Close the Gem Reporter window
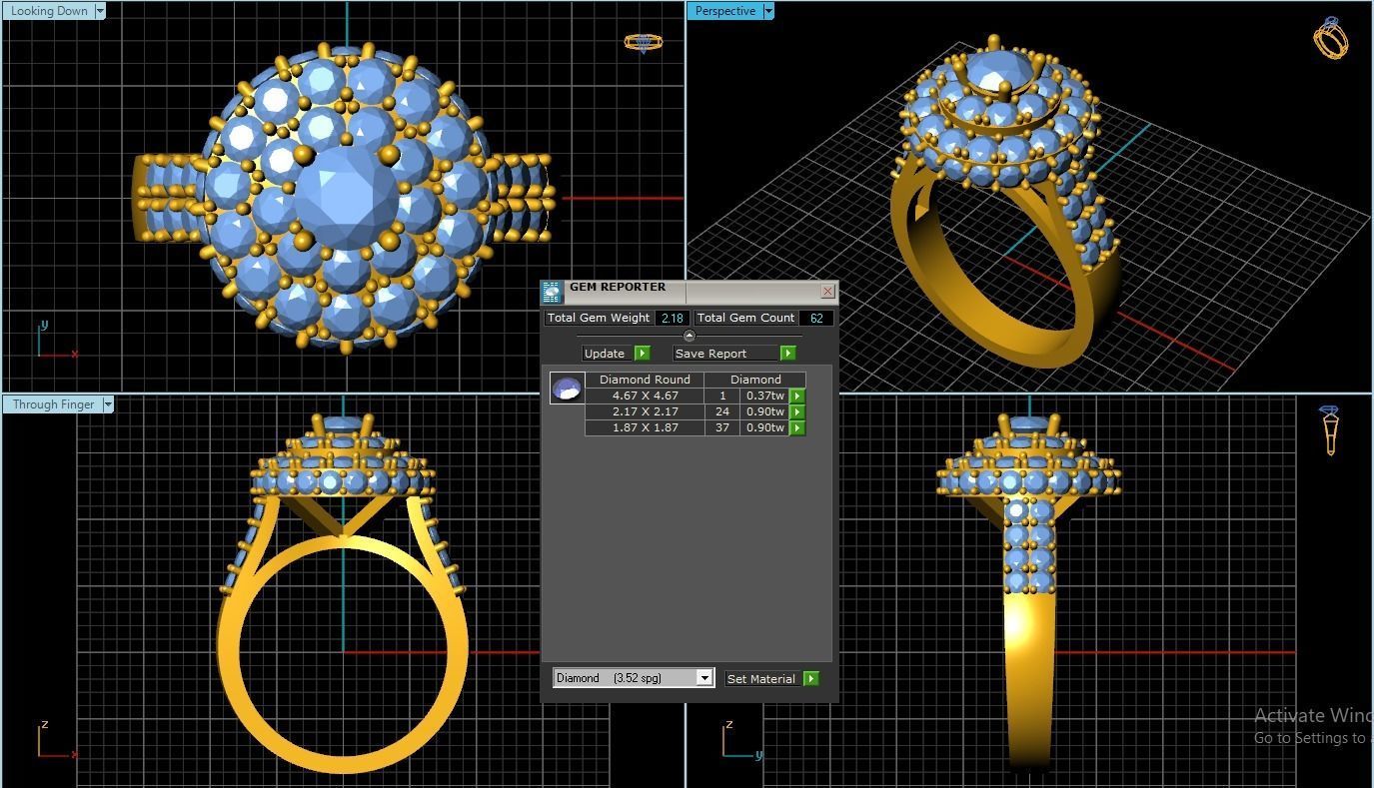Image resolution: width=1374 pixels, height=788 pixels. pyautogui.click(x=827, y=292)
